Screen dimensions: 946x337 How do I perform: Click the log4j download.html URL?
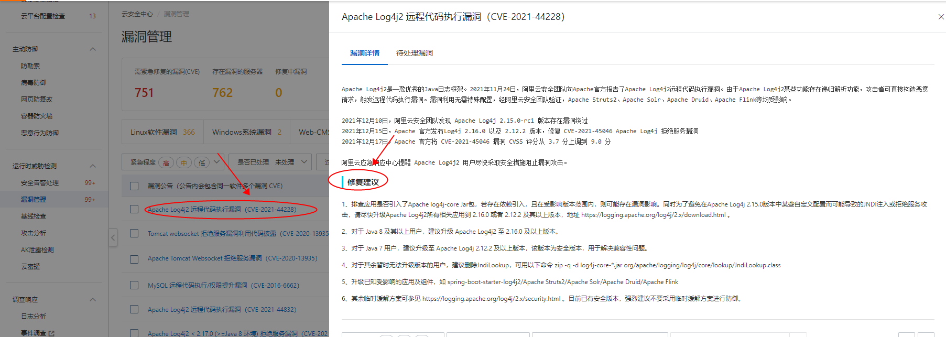coord(654,215)
